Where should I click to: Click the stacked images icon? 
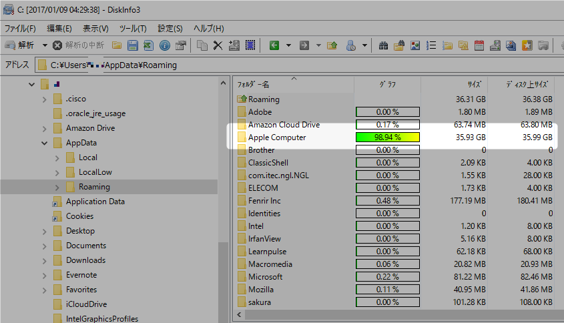click(511, 45)
